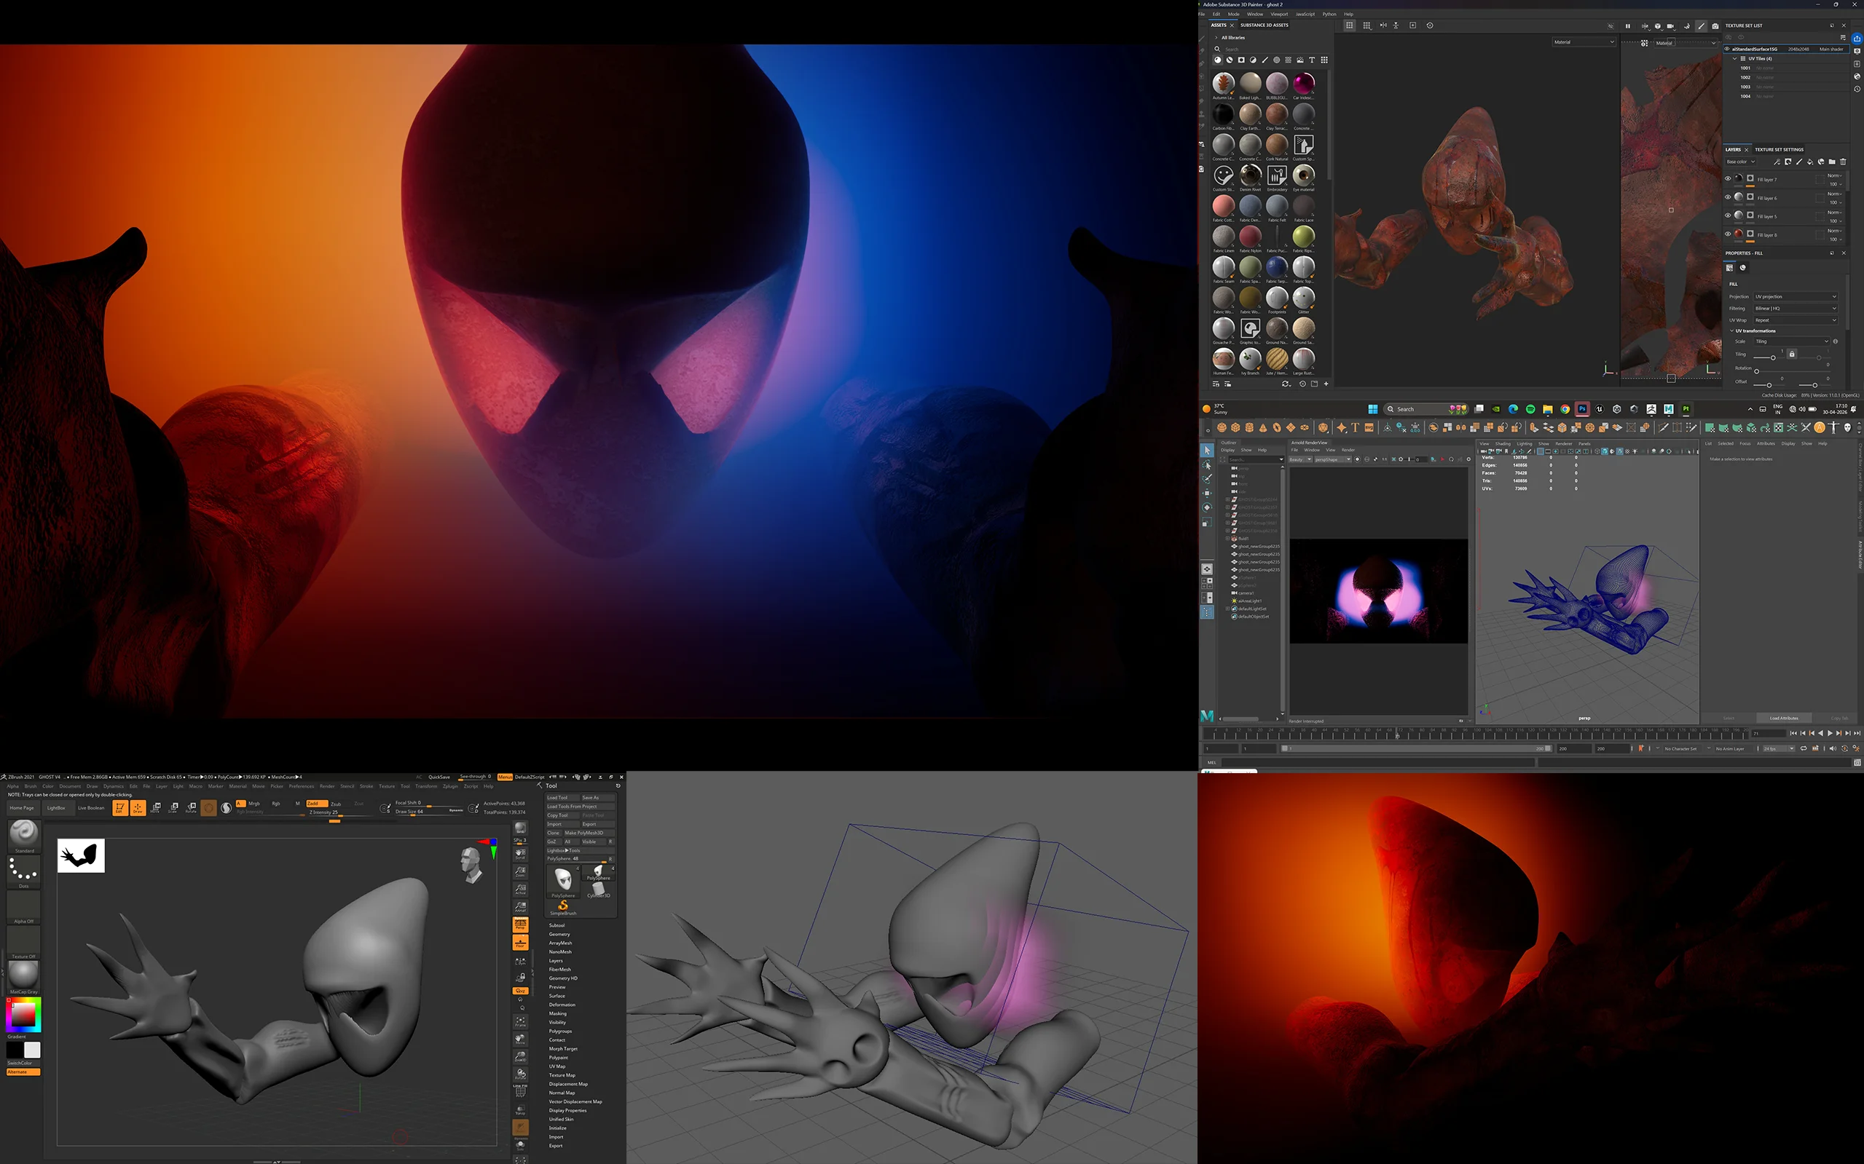Click Make PolyMesh3D in ZBrush Tool palette
Screen dimensions: 1864x1164
tap(589, 833)
